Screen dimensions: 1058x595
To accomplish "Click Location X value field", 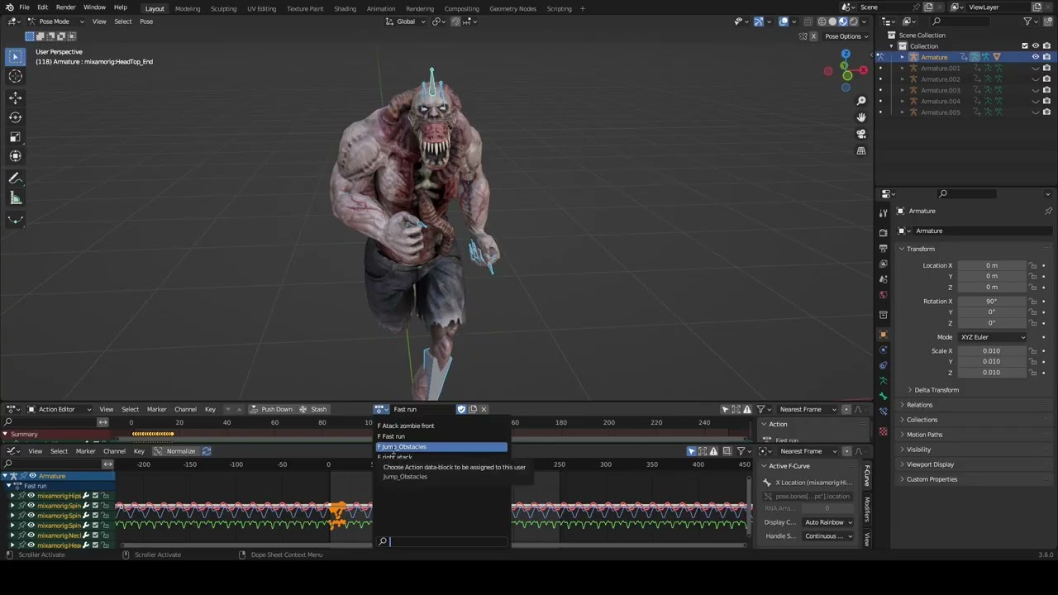I will 991,265.
